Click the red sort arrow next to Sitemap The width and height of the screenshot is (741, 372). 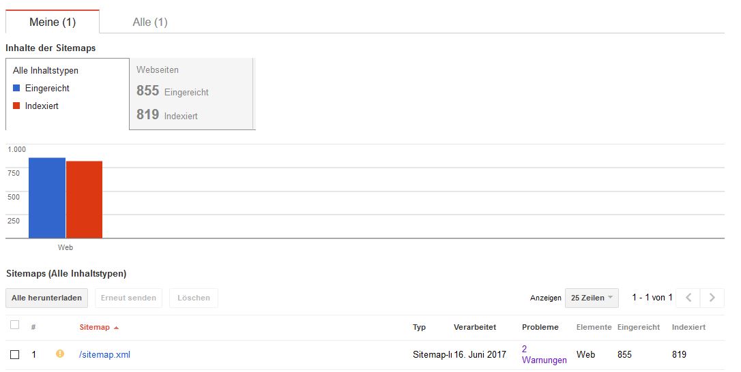point(117,328)
